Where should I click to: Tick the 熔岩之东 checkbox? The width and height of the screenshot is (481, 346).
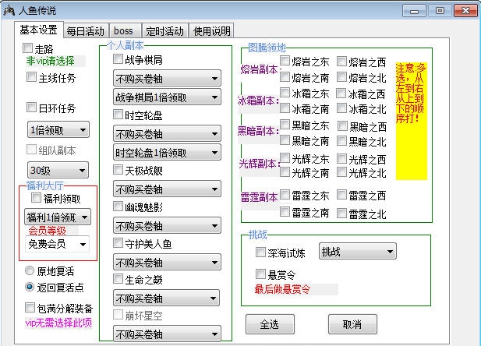tap(285, 62)
